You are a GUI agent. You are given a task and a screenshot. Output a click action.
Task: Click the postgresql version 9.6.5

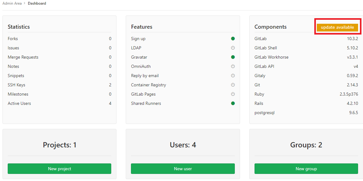pyautogui.click(x=354, y=113)
